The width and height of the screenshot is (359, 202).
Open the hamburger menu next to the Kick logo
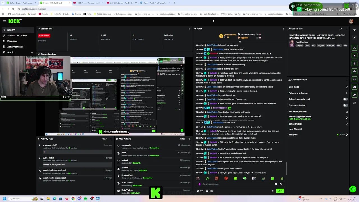[4, 21]
